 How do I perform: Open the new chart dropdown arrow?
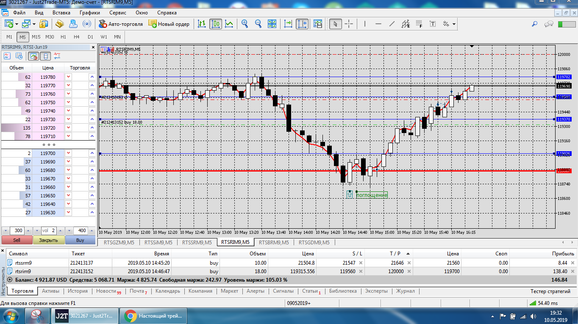click(x=17, y=24)
